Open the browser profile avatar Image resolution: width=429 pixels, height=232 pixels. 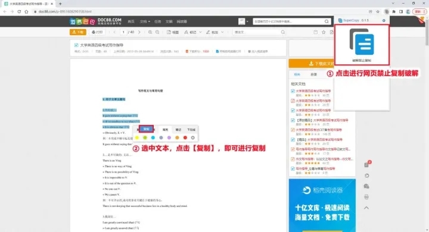point(408,11)
